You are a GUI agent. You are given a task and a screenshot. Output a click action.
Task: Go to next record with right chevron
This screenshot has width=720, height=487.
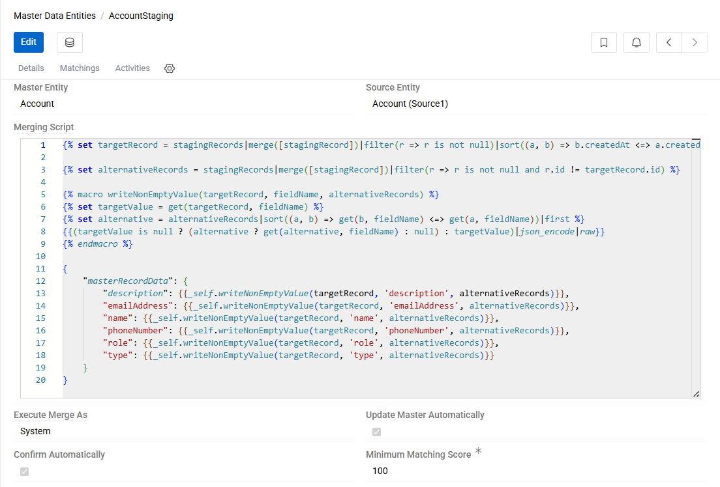695,42
